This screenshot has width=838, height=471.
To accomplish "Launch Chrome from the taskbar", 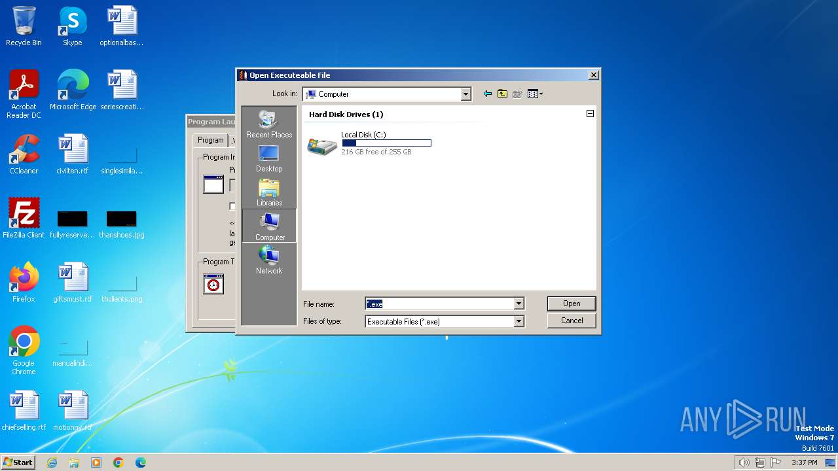I will coord(118,462).
